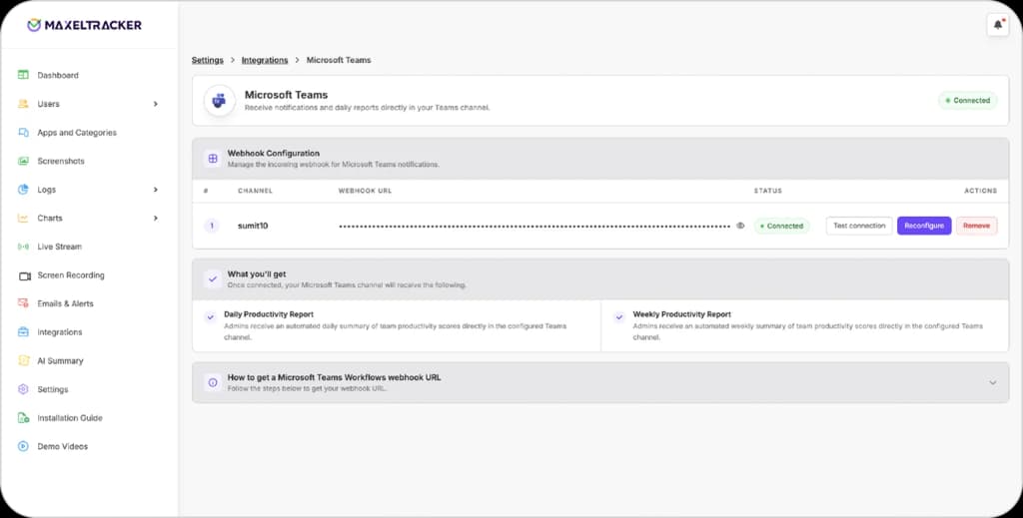The image size is (1023, 518).
Task: Click the Webhook Configuration grid icon
Action: [213, 159]
